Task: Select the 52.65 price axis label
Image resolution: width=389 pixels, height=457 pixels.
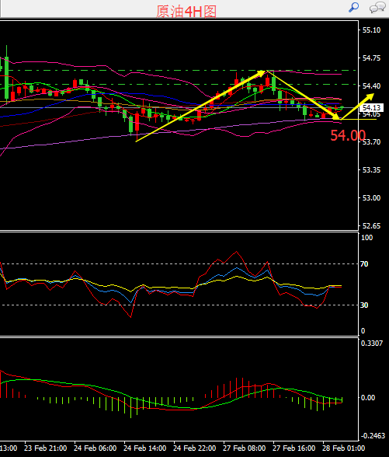Action: [371, 226]
